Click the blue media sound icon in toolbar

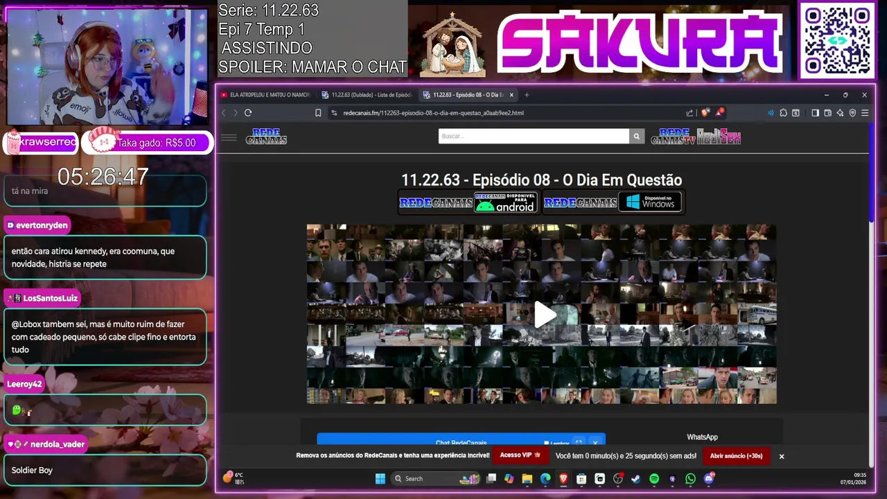771,113
